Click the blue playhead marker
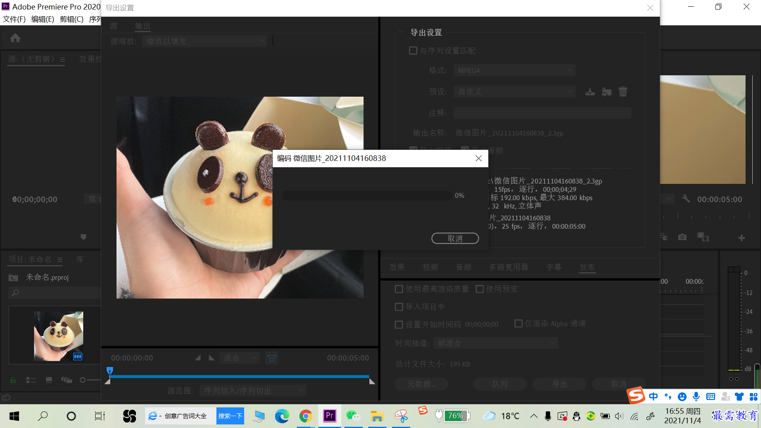761x428 pixels. point(110,371)
